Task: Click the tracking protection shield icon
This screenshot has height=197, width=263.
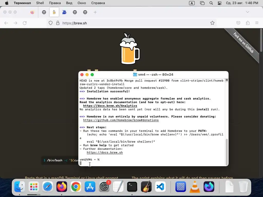Action: pyautogui.click(x=51, y=23)
